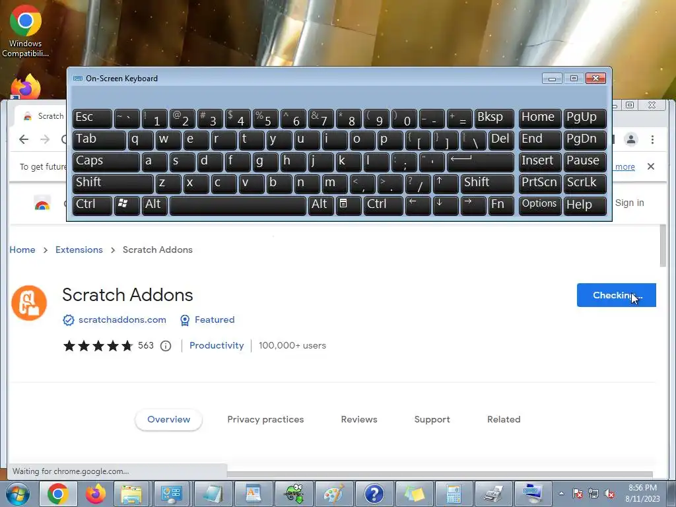The width and height of the screenshot is (676, 507).
Task: Launch Firefox from the taskbar
Action: (x=95, y=494)
